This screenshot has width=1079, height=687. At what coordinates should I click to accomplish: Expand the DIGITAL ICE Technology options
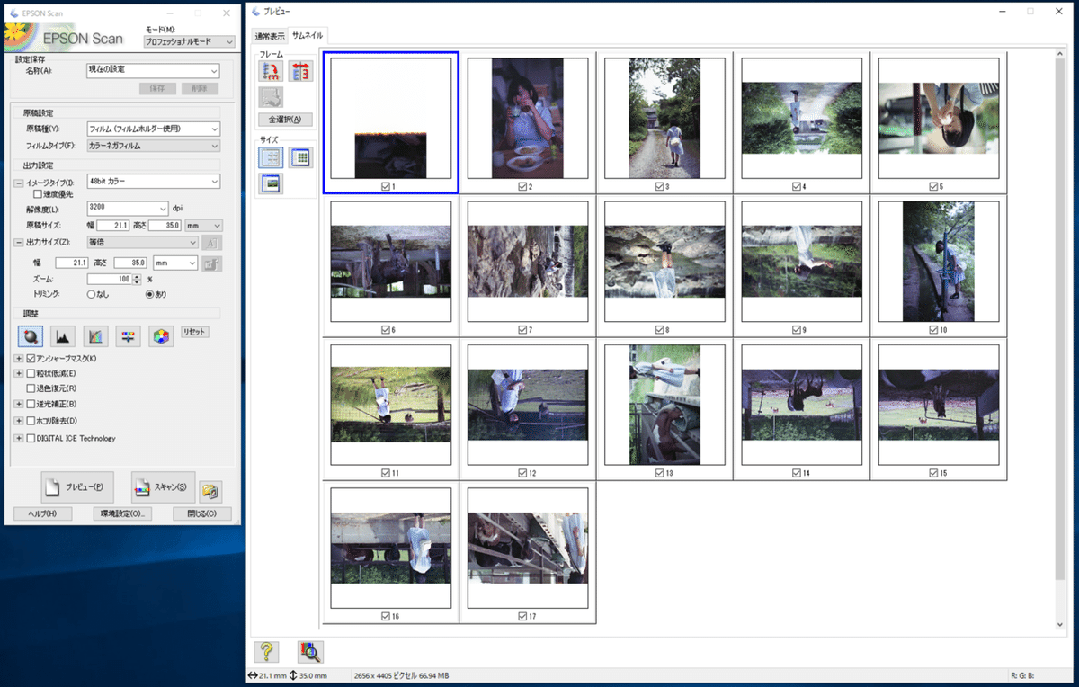(19, 438)
